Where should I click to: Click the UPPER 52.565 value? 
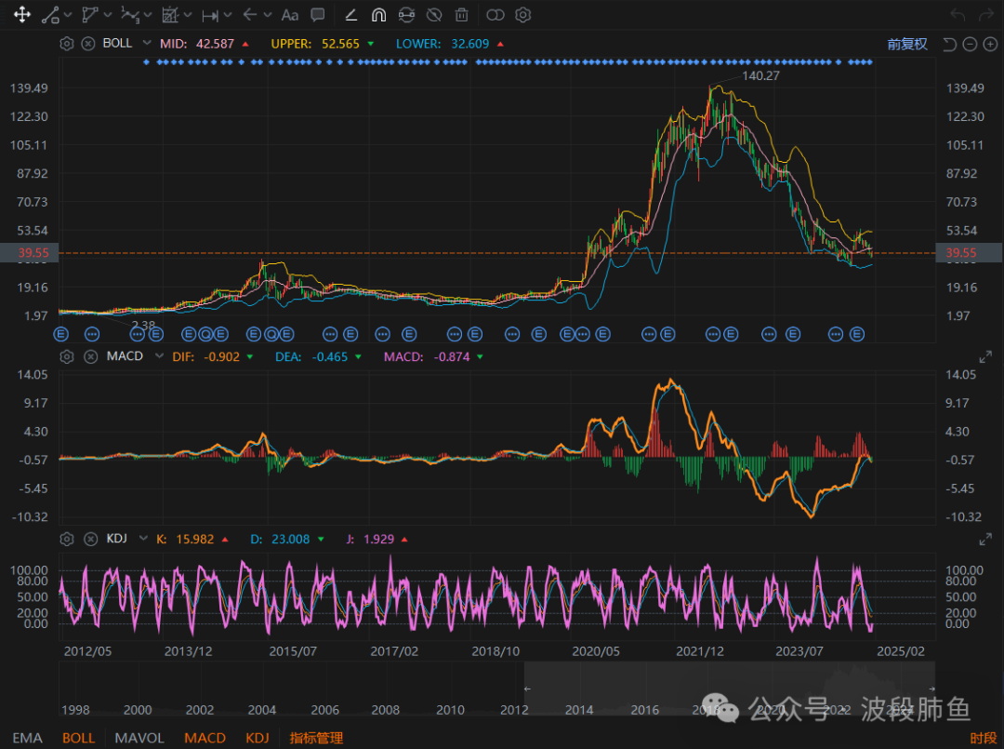(340, 44)
